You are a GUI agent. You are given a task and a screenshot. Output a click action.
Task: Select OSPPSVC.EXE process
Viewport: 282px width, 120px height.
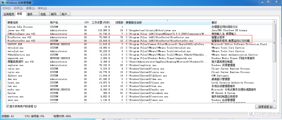pyautogui.click(x=139, y=44)
